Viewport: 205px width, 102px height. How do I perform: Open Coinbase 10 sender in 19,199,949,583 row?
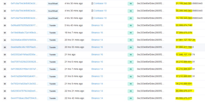click(x=100, y=18)
